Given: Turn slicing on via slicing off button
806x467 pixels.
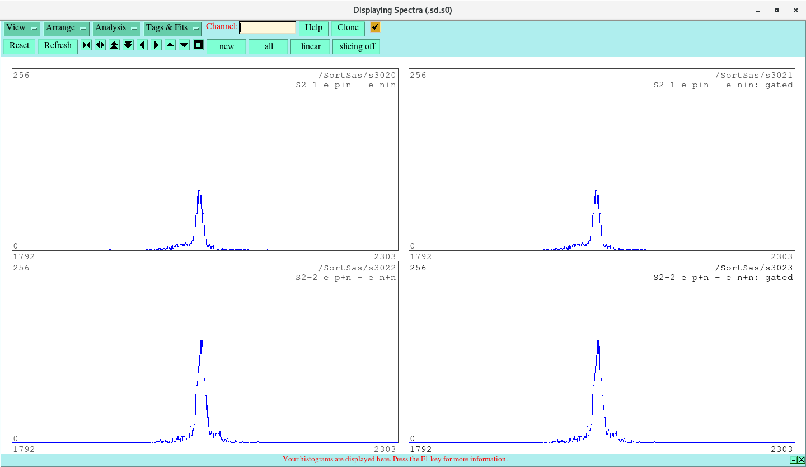Looking at the screenshot, I should pyautogui.click(x=356, y=46).
